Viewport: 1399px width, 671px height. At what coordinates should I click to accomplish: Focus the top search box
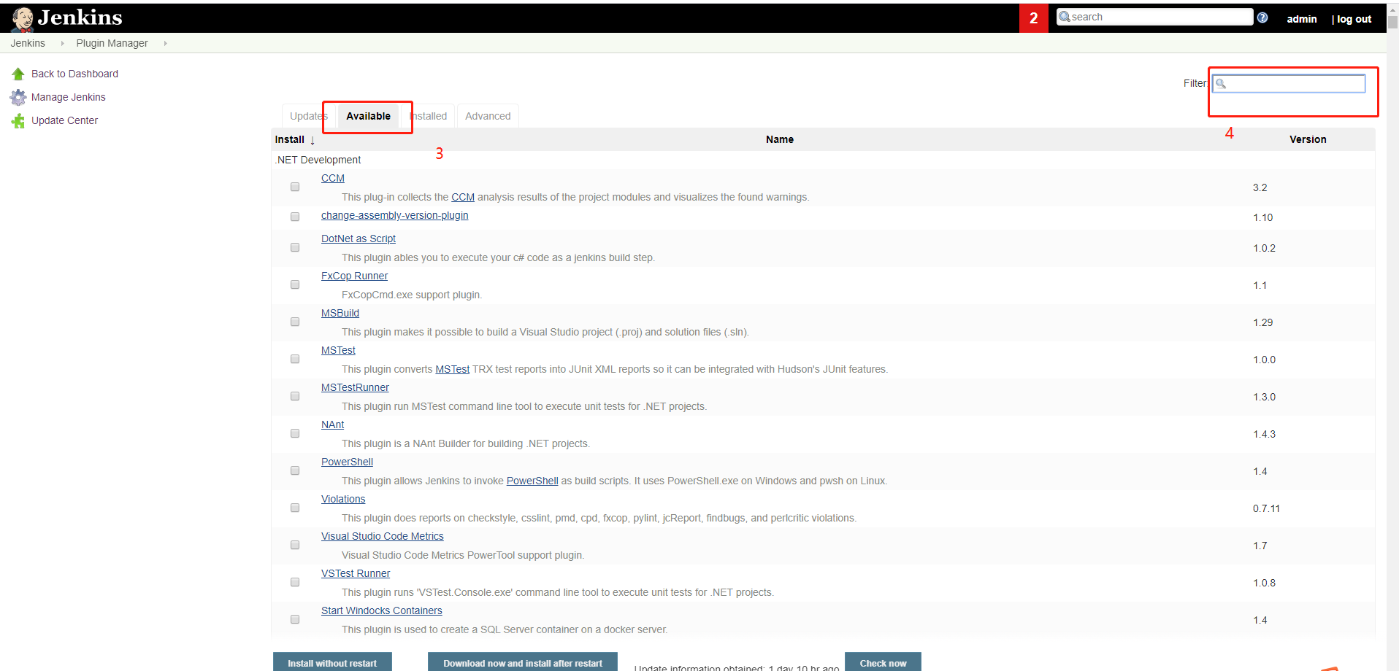click(1154, 17)
